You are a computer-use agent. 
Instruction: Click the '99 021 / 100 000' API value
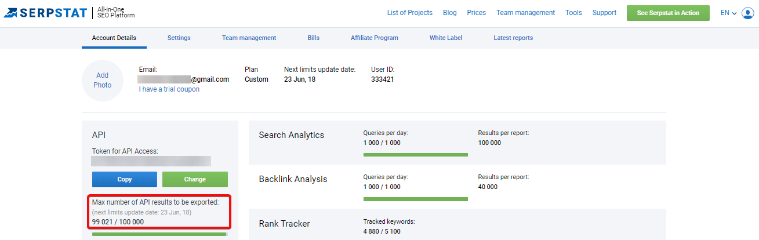pyautogui.click(x=118, y=222)
